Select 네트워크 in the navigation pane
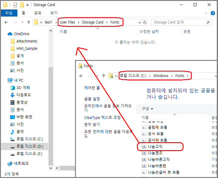Screen dimensions: 218x178 18,163
